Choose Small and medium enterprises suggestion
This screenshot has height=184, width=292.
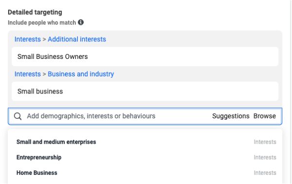click(x=145, y=142)
